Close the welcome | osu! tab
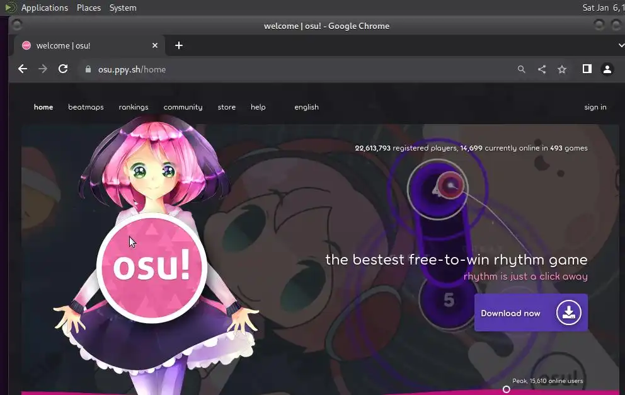The image size is (625, 395). click(155, 45)
